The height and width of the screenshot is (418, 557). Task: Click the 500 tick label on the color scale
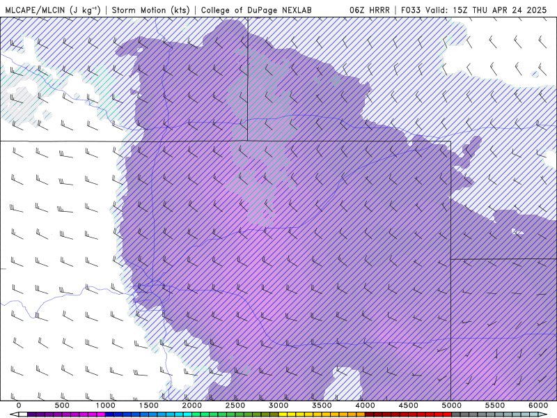pyautogui.click(x=62, y=405)
